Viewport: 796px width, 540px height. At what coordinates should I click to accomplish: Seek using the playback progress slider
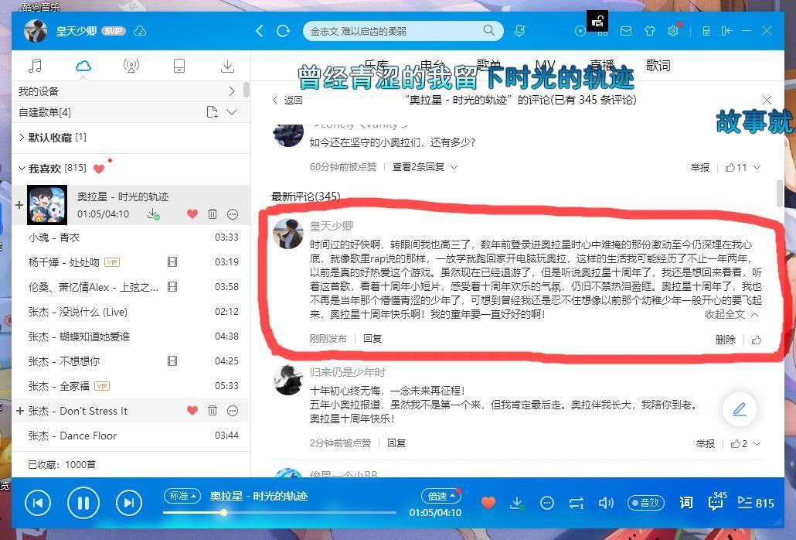pos(279,512)
